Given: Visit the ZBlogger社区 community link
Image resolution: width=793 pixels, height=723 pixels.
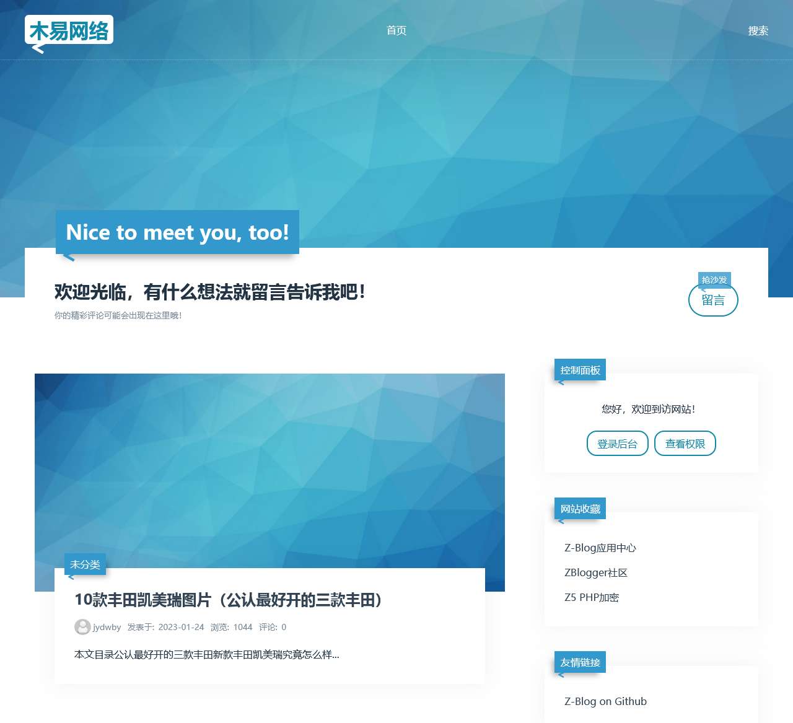Looking at the screenshot, I should point(595,572).
